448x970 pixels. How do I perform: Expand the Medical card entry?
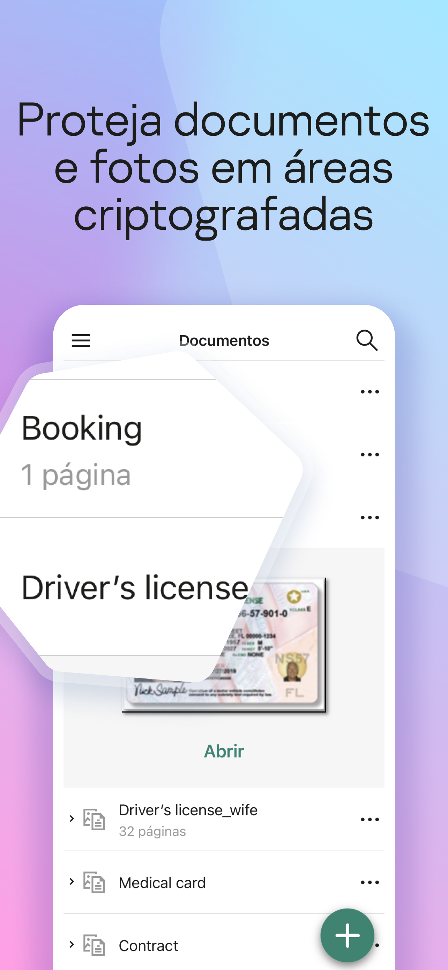point(72,882)
